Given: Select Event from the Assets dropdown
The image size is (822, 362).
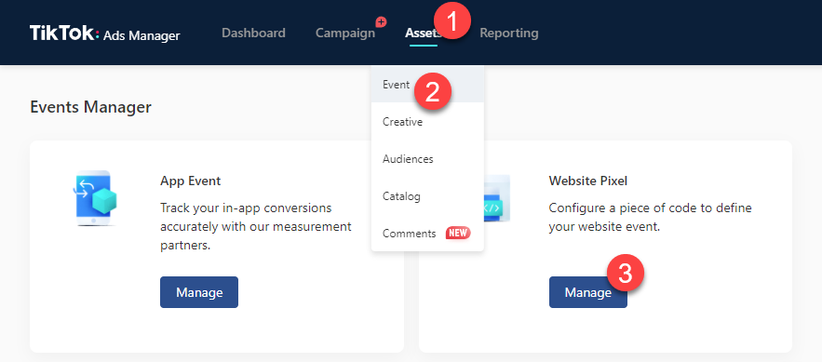Looking at the screenshot, I should (427, 85).
